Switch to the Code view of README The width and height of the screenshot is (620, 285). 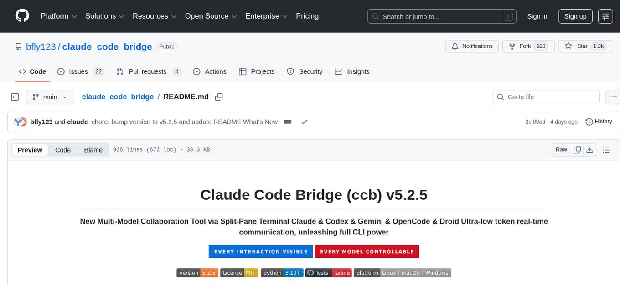click(62, 150)
